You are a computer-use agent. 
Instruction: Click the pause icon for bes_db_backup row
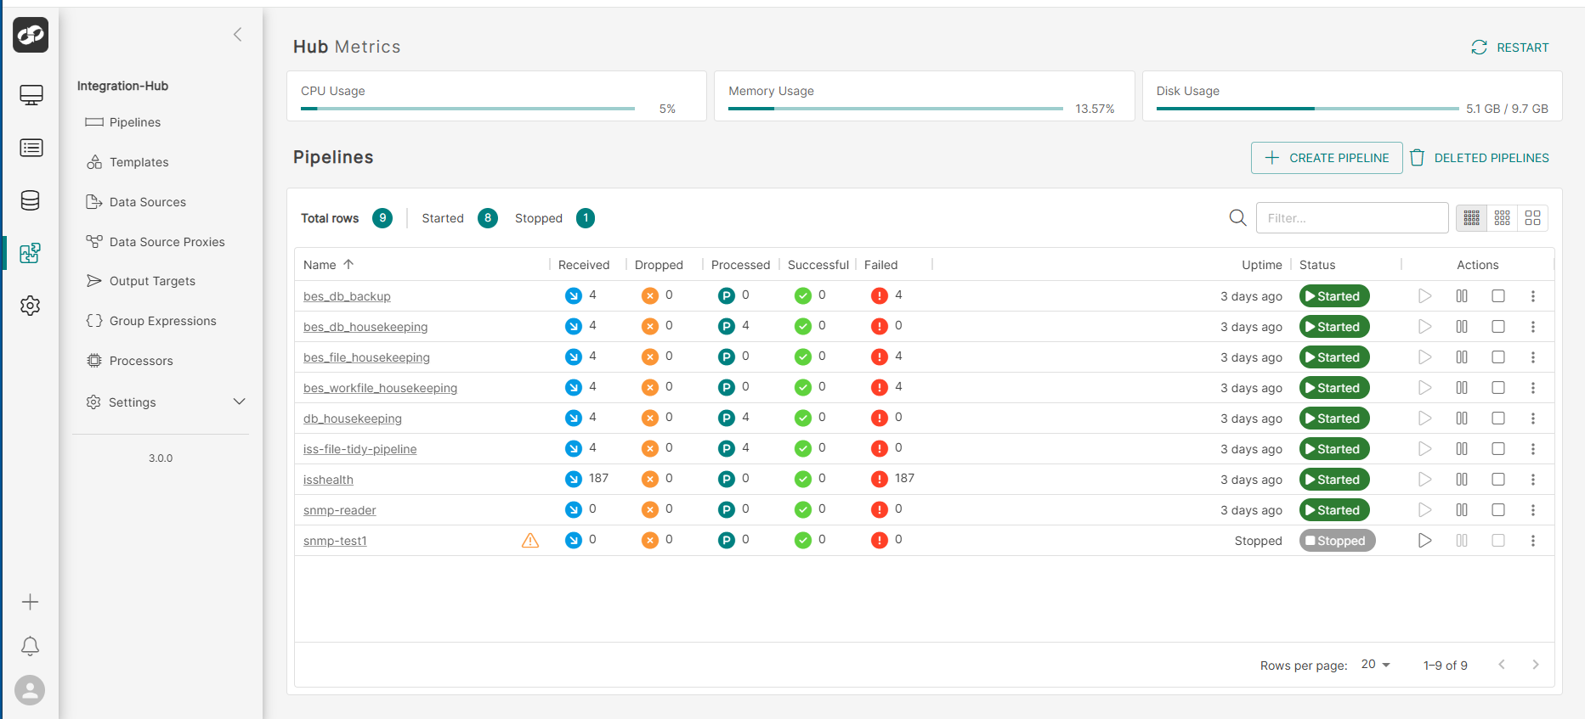tap(1461, 296)
